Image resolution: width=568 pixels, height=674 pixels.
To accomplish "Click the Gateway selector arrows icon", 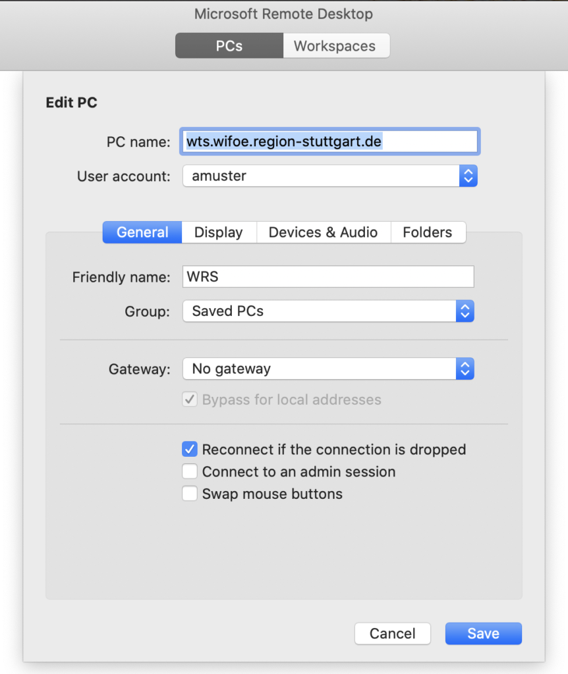I will [465, 369].
